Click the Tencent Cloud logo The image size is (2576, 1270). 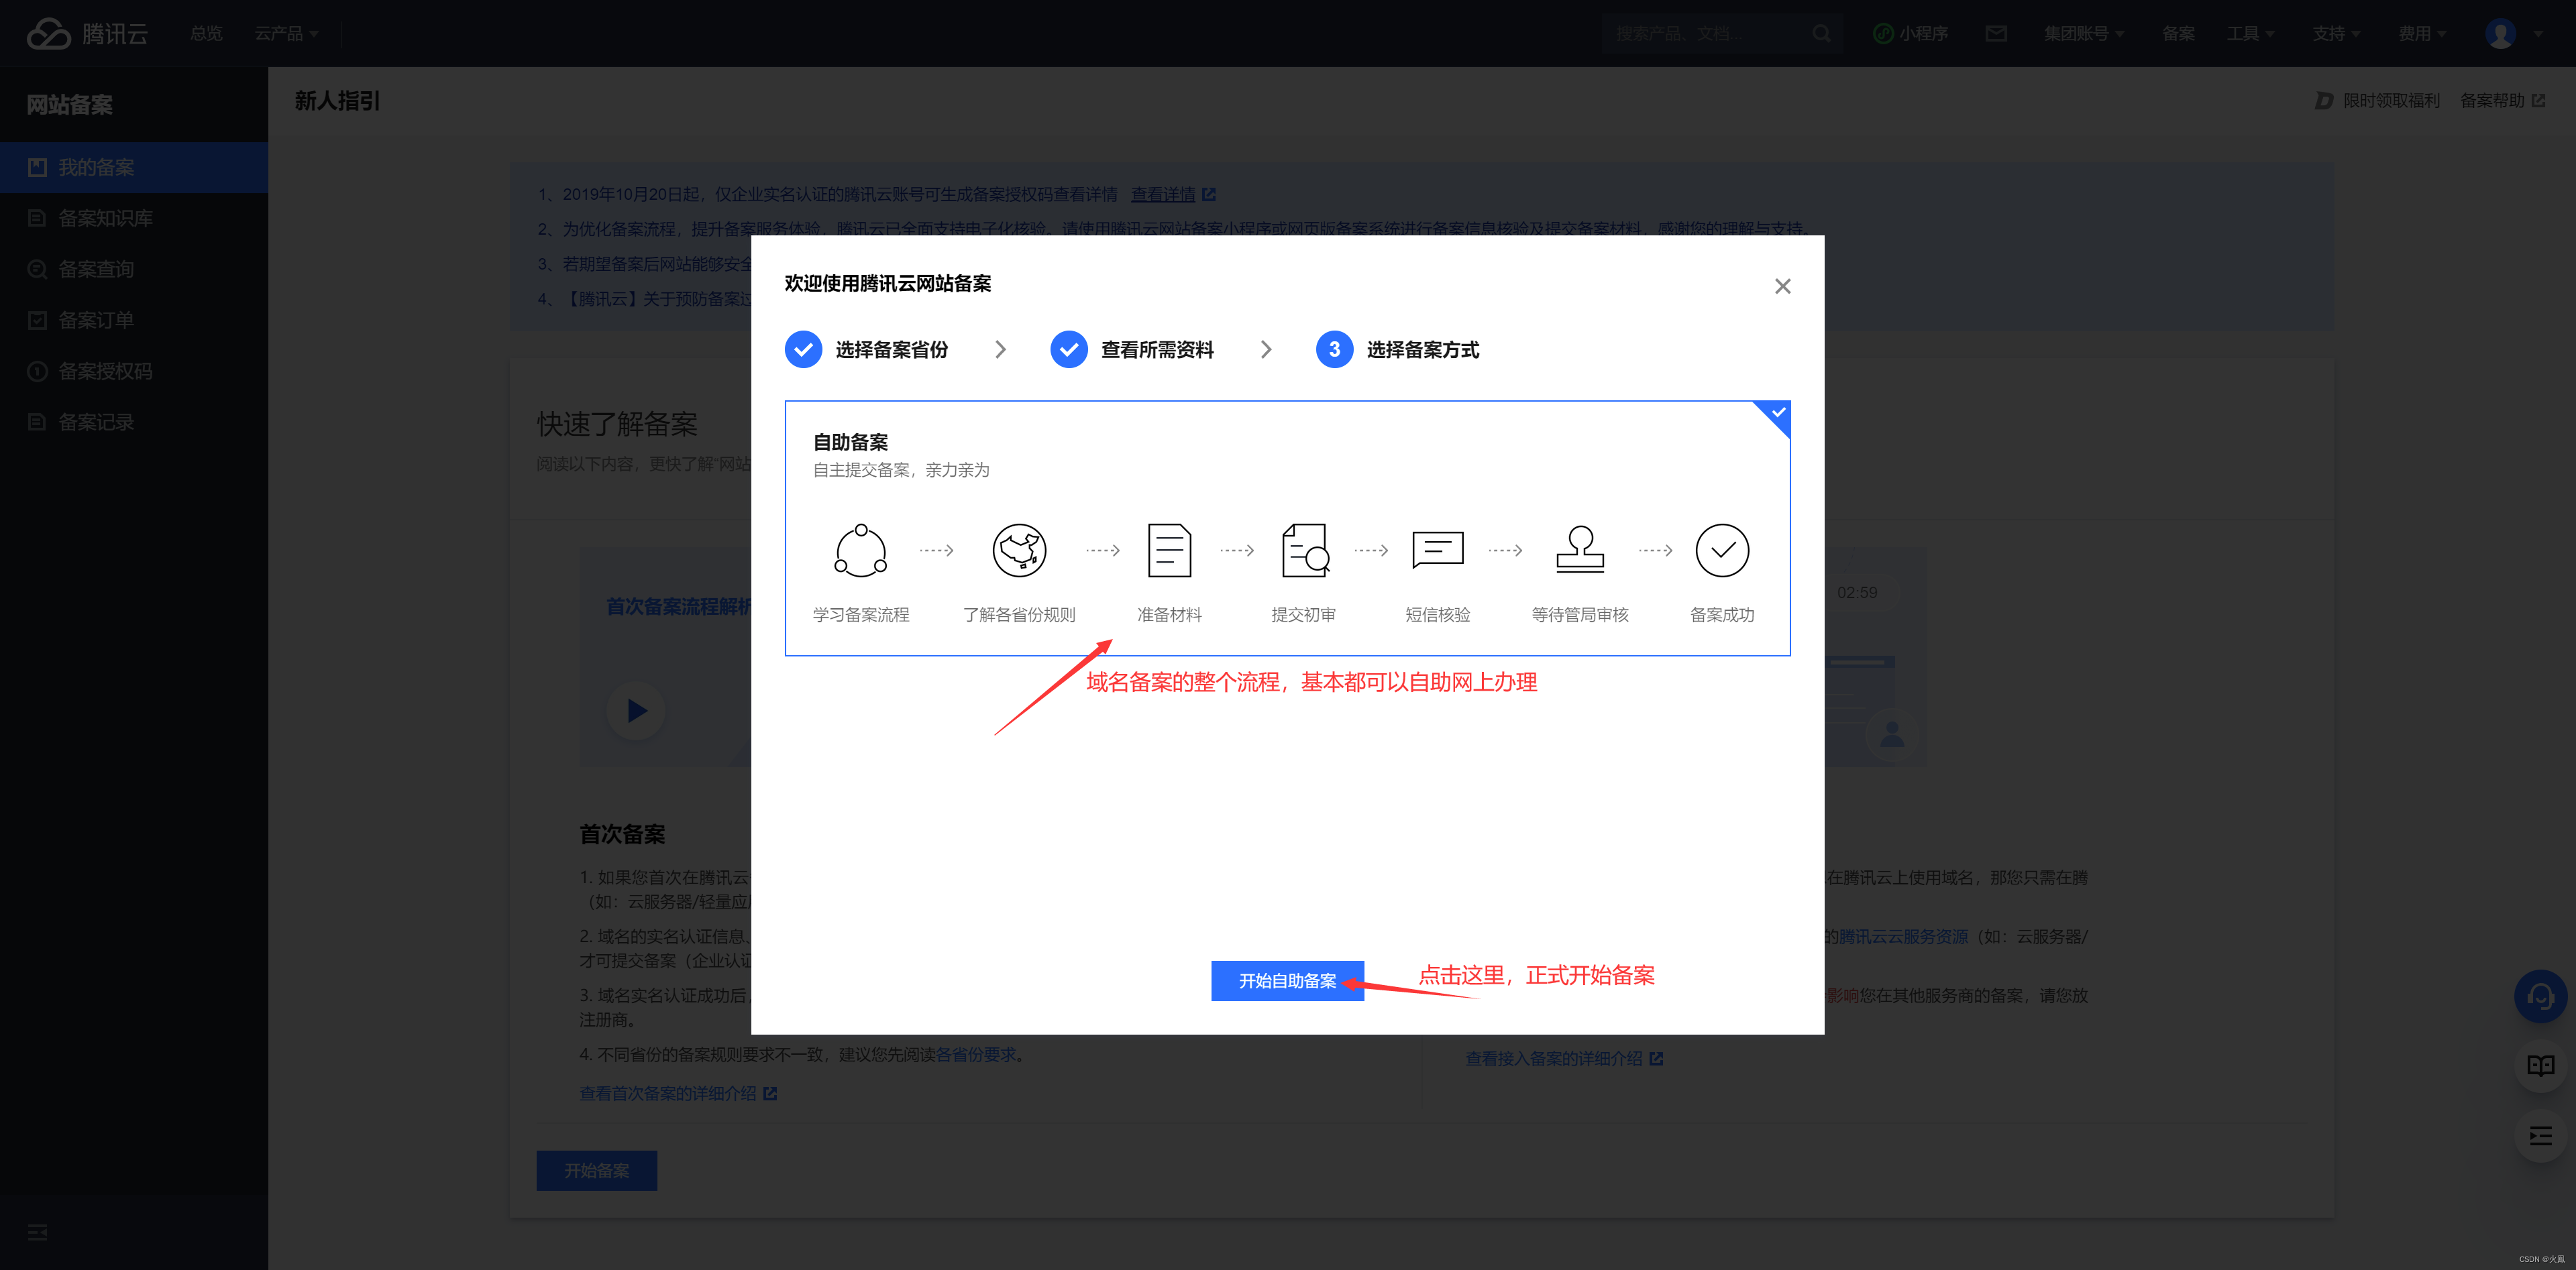(87, 33)
